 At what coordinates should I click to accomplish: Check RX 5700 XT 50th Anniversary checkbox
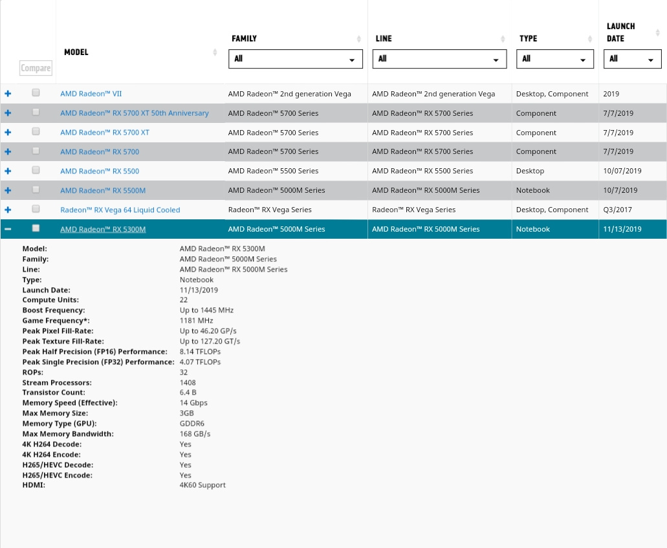click(x=36, y=112)
